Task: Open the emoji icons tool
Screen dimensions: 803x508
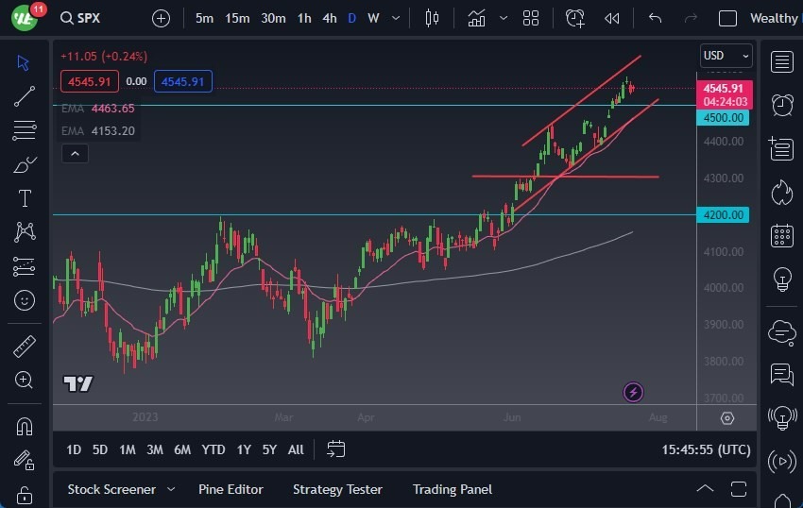Action: coord(24,300)
